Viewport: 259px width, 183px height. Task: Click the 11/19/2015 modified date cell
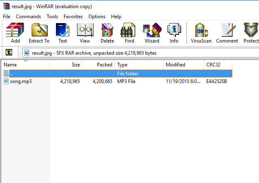(x=183, y=81)
